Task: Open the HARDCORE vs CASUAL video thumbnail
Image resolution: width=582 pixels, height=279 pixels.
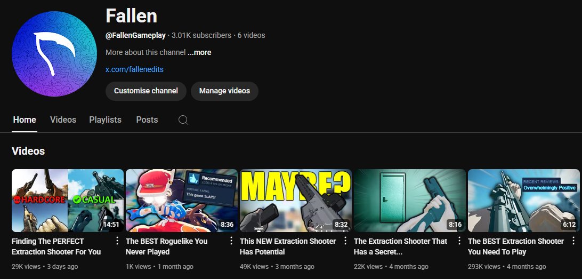Action: [x=68, y=201]
